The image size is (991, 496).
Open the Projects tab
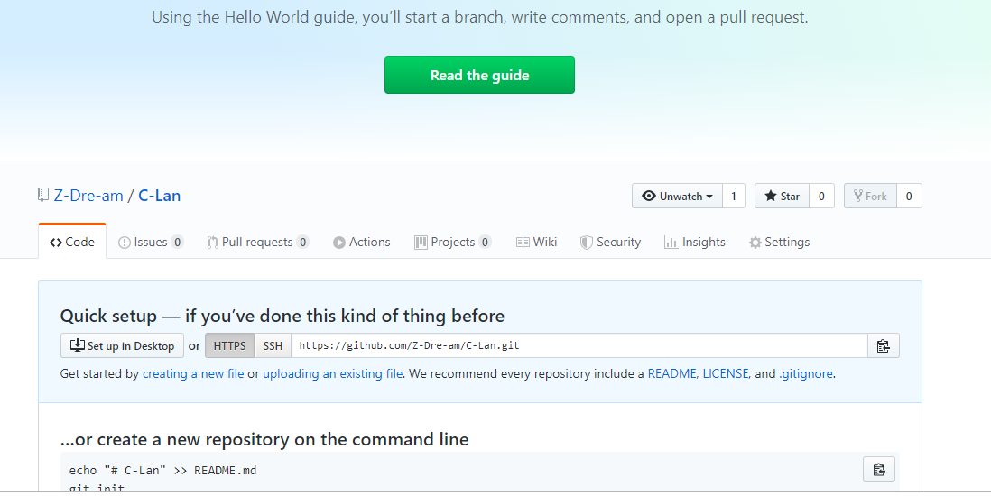click(452, 242)
